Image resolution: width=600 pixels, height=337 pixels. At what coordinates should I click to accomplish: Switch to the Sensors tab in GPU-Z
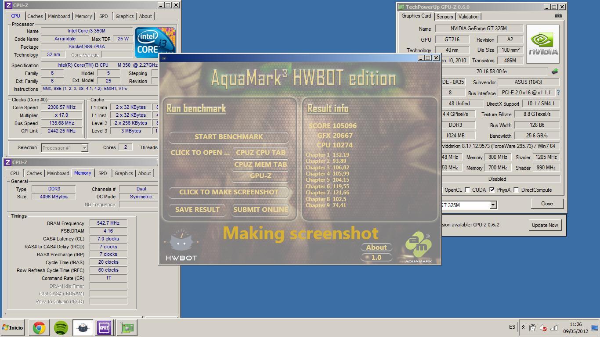point(445,17)
